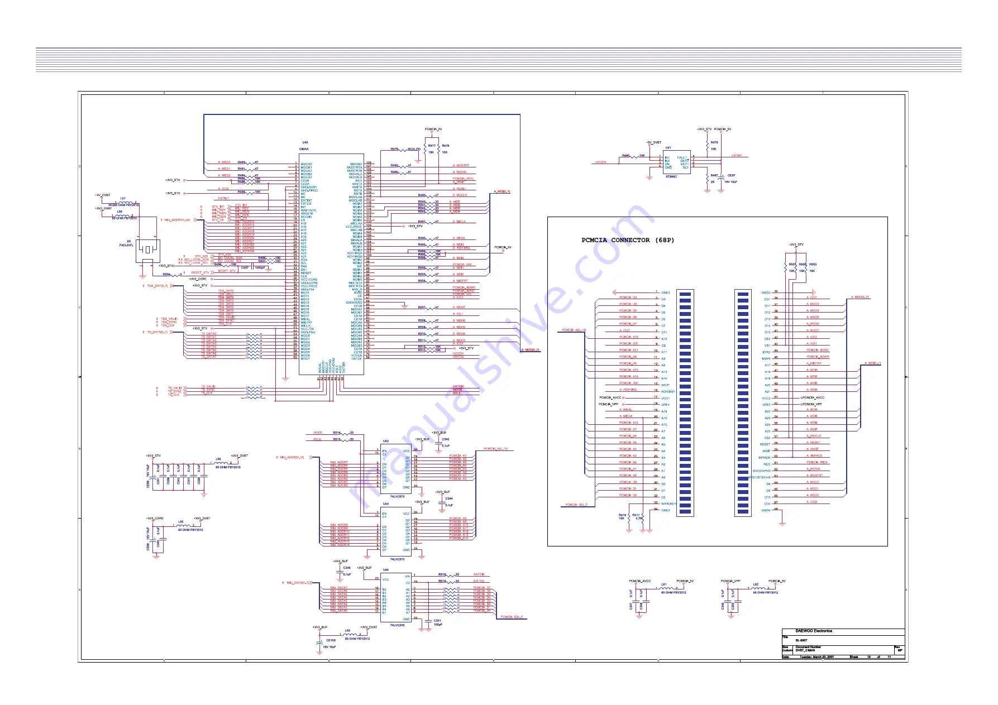Click the 'R503' resistor label in PCMCIA connector

point(813,265)
